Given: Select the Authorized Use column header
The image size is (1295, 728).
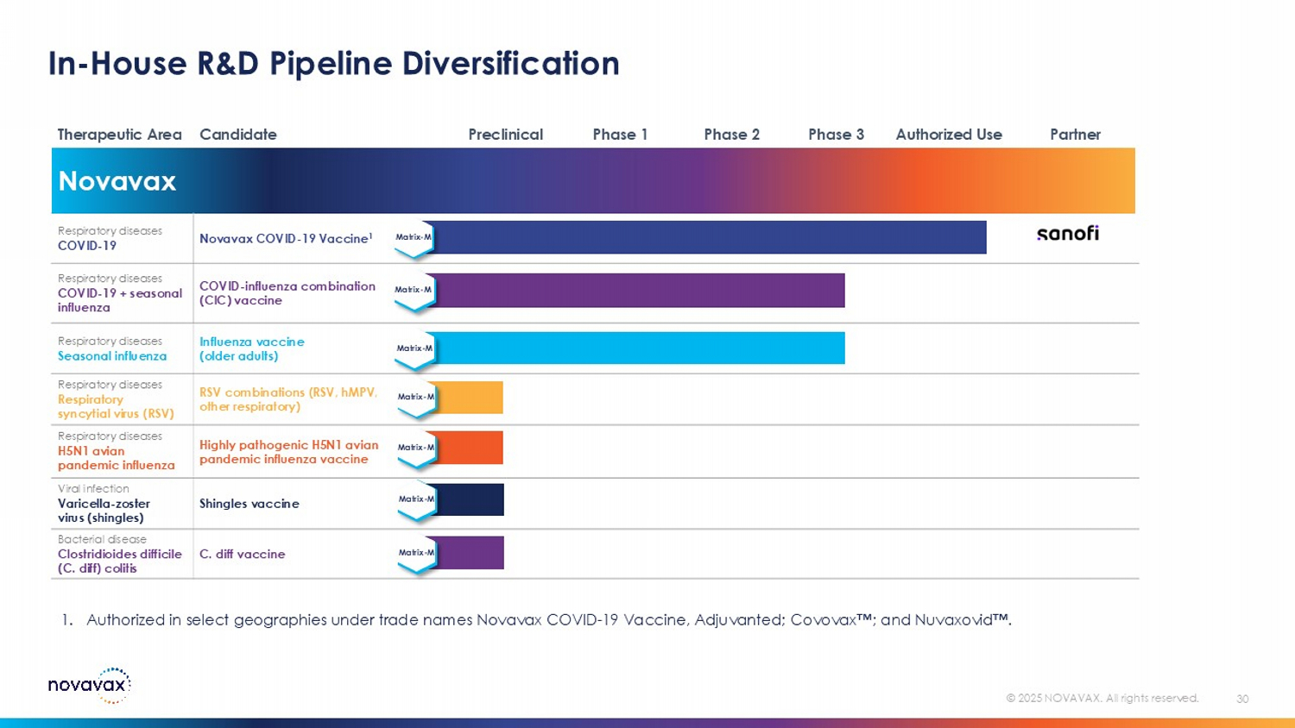Looking at the screenshot, I should [948, 135].
